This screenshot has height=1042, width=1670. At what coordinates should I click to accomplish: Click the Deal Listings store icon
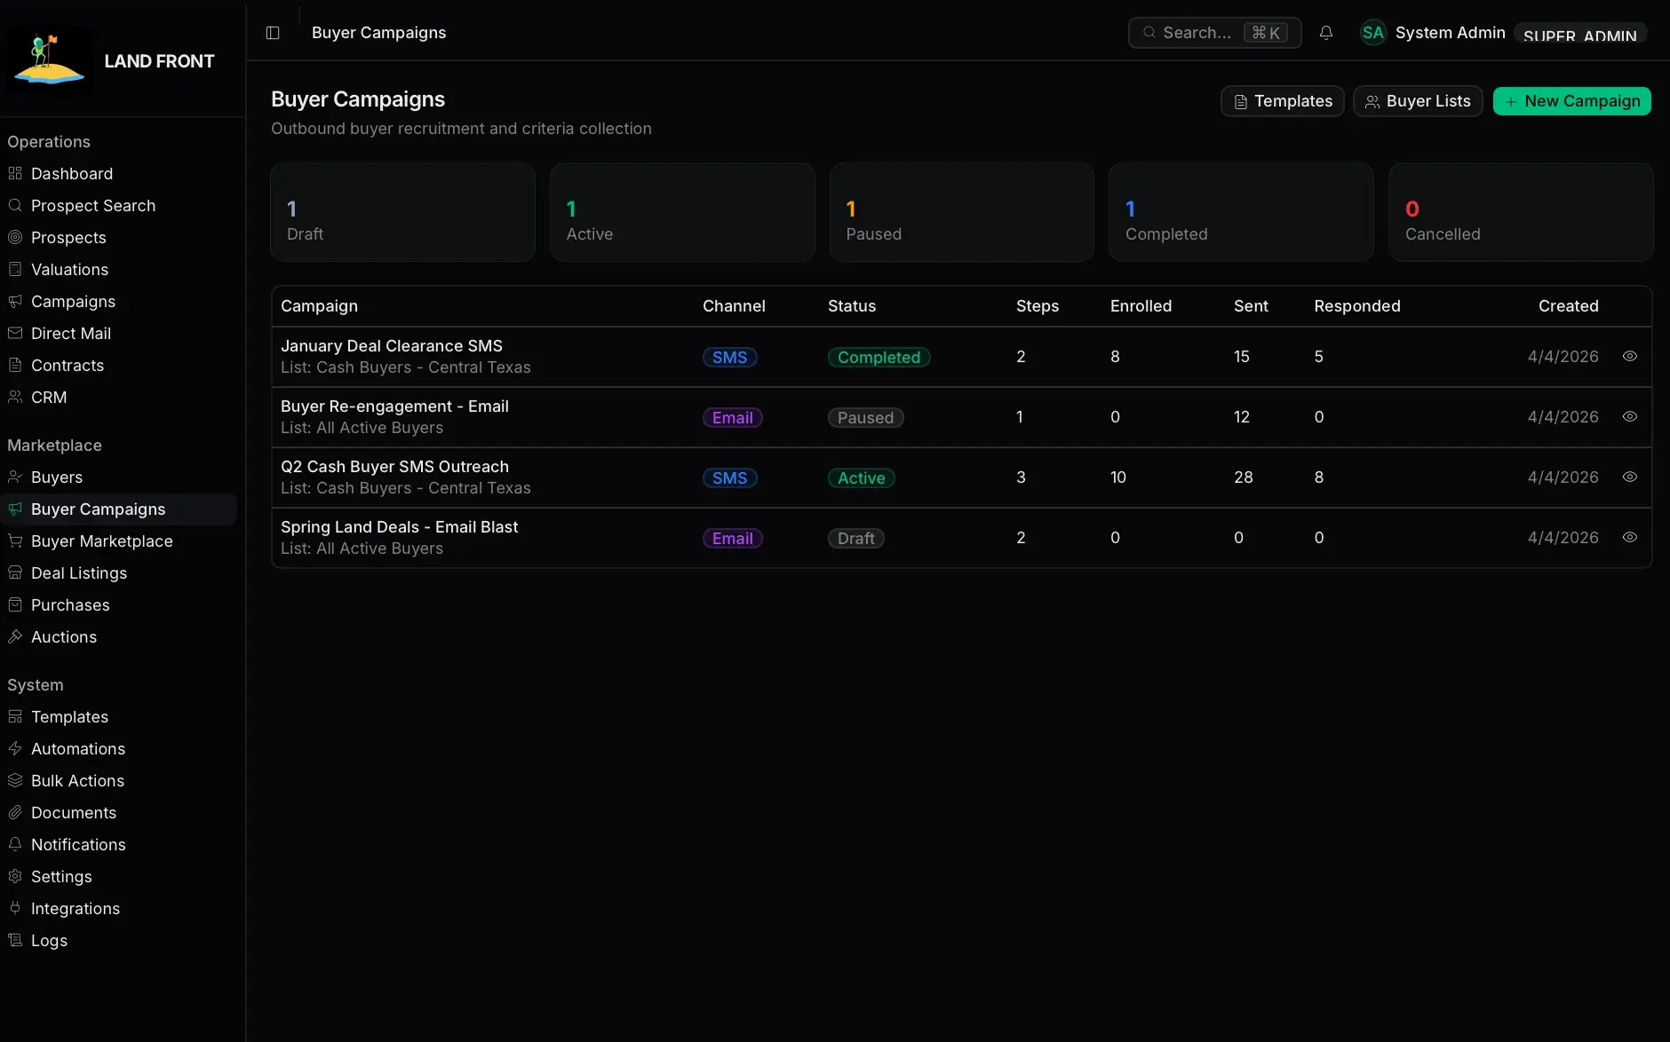pos(15,573)
